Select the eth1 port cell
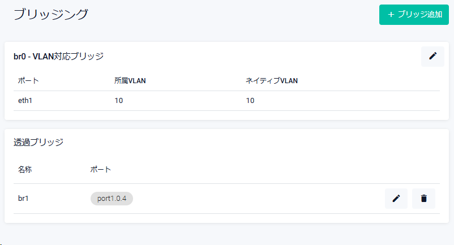 pos(25,101)
